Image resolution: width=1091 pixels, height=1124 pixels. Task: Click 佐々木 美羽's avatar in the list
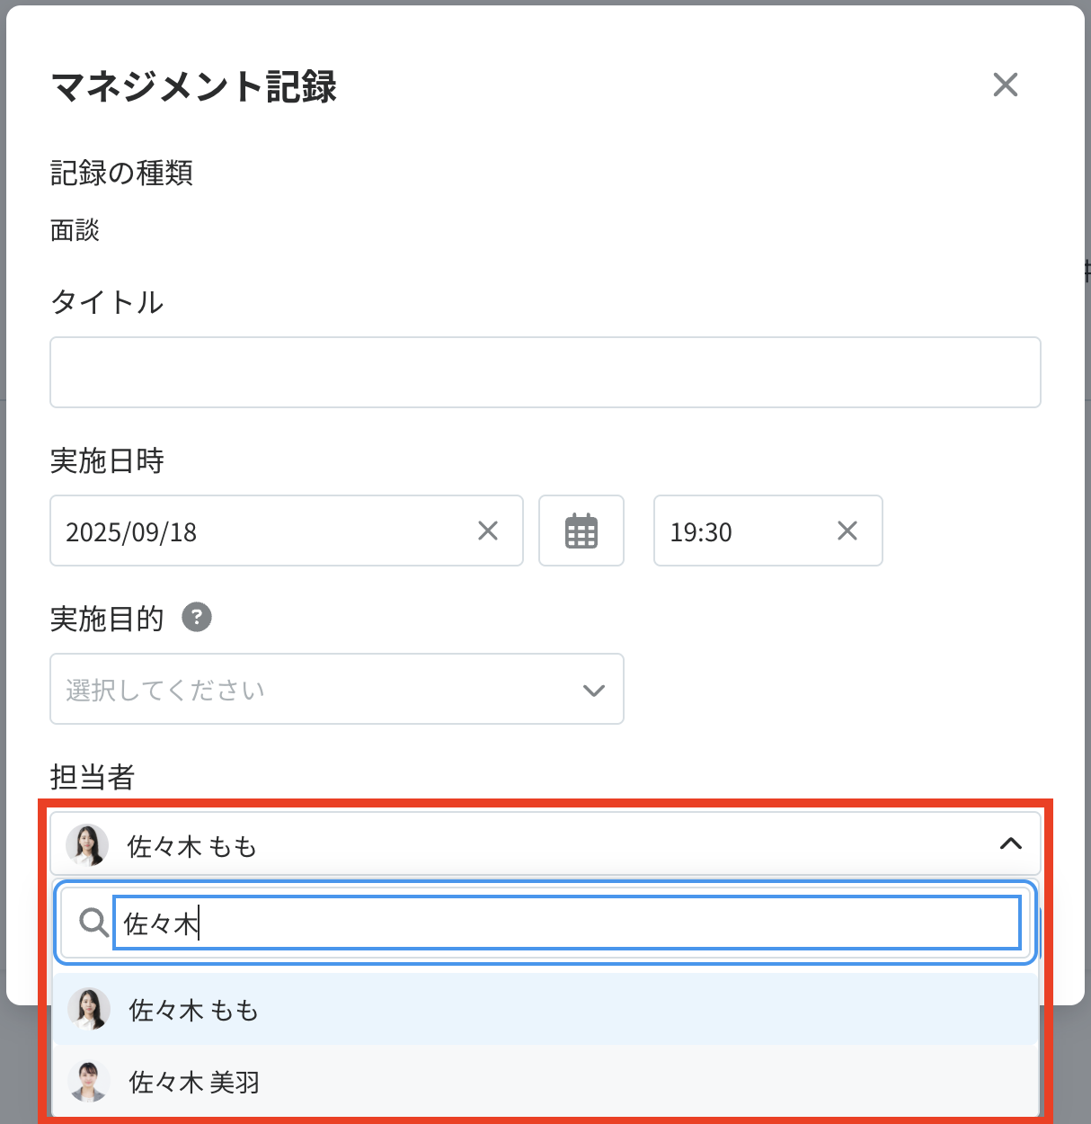pyautogui.click(x=89, y=1081)
